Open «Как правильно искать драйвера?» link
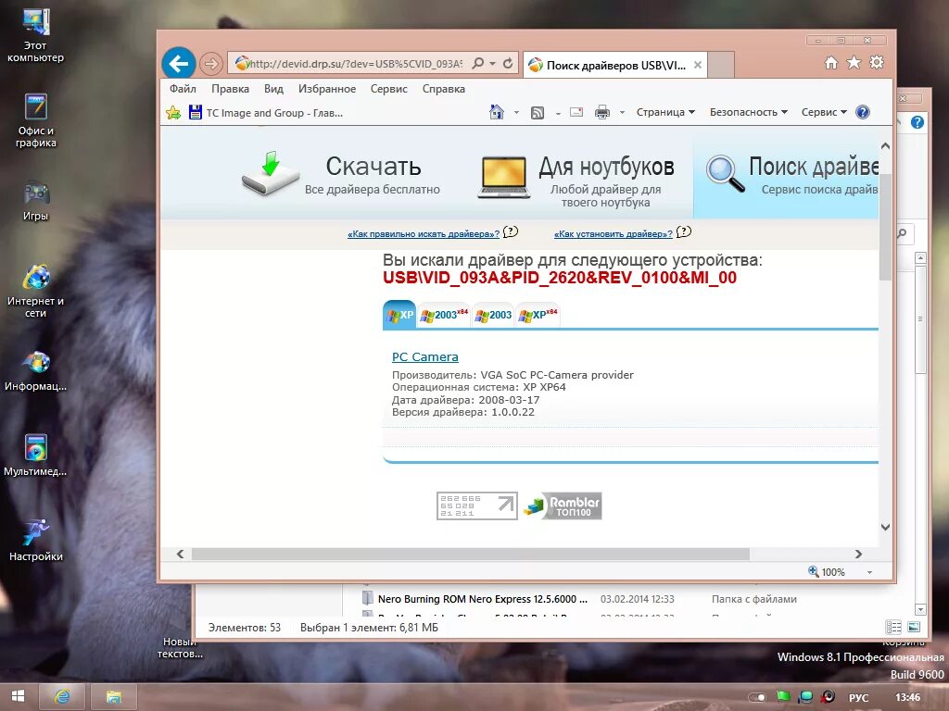Viewport: 949px width, 711px height. (423, 234)
